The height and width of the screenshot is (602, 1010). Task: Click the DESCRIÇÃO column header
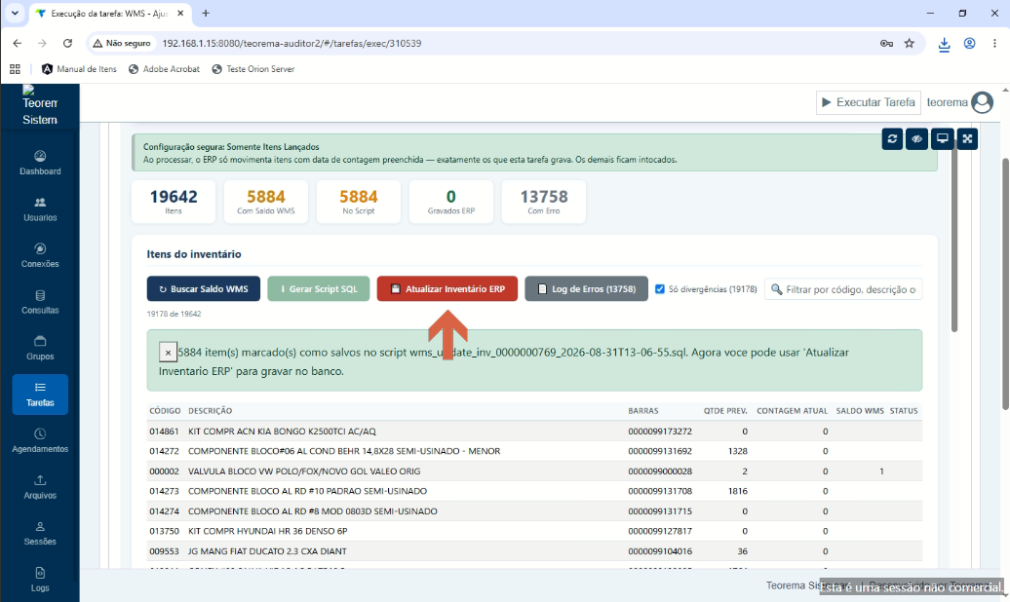(x=210, y=411)
